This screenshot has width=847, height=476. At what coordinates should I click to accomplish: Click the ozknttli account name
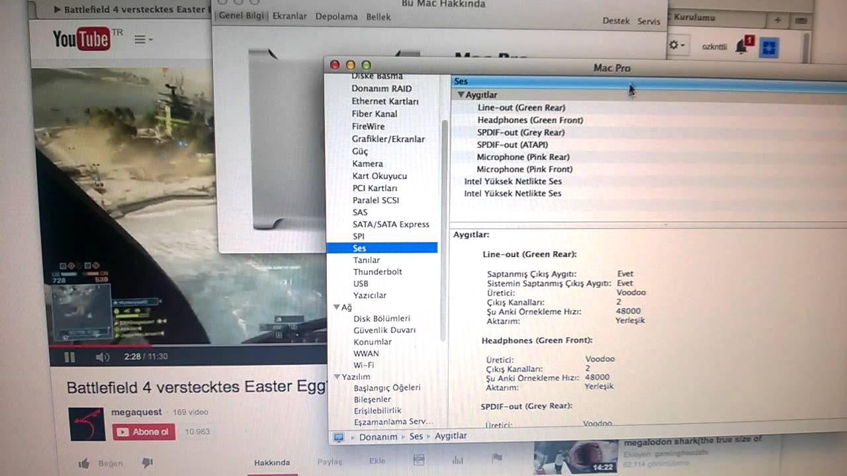714,47
